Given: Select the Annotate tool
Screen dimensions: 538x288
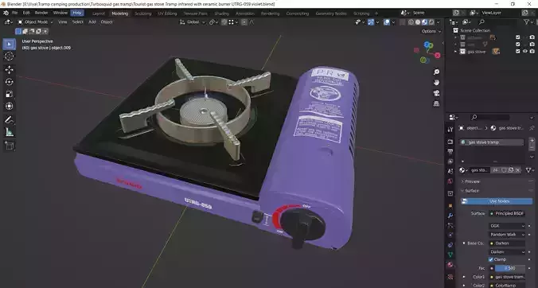Looking at the screenshot, I should 10,120.
